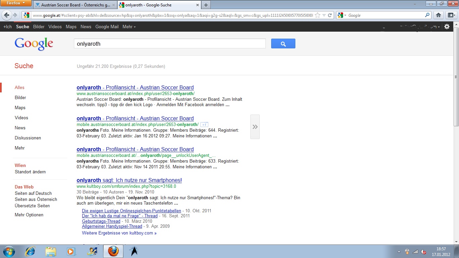Image resolution: width=459 pixels, height=258 pixels.
Task: Select News filter in left sidebar
Action: coord(20,128)
